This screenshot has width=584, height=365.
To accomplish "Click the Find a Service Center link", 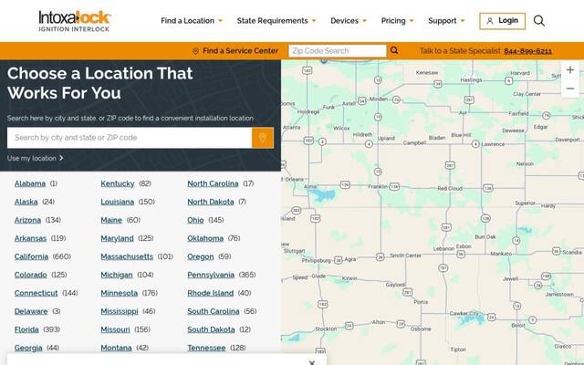I will pyautogui.click(x=240, y=51).
